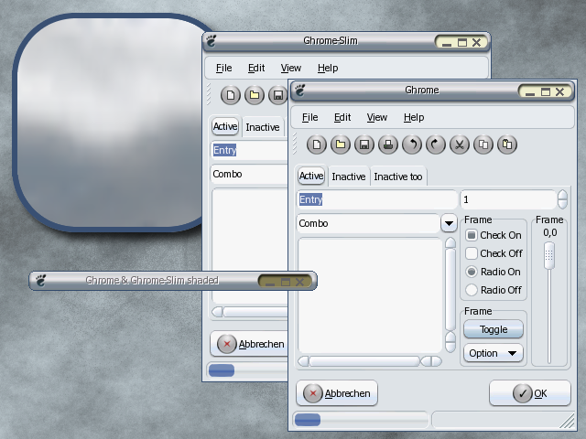Switch to the Active tab in Ghrome
586x439 pixels.
(311, 176)
